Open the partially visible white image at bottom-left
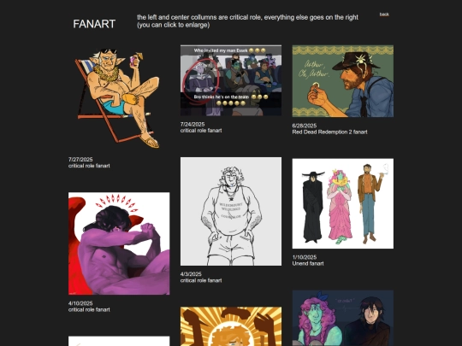This screenshot has width=462, height=346. tap(119, 341)
